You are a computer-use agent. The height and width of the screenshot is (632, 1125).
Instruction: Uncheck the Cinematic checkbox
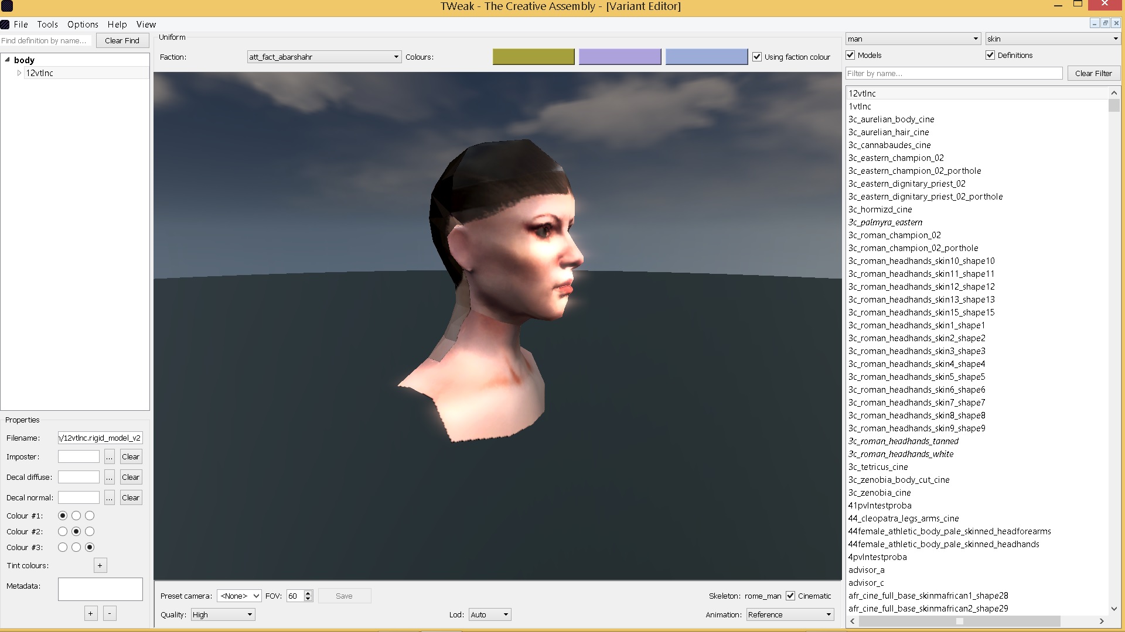(x=790, y=596)
